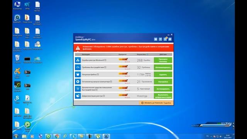Select the music file desktop icon
Image resolution: width=247 pixels, height=139 pixels.
[x=27, y=100]
